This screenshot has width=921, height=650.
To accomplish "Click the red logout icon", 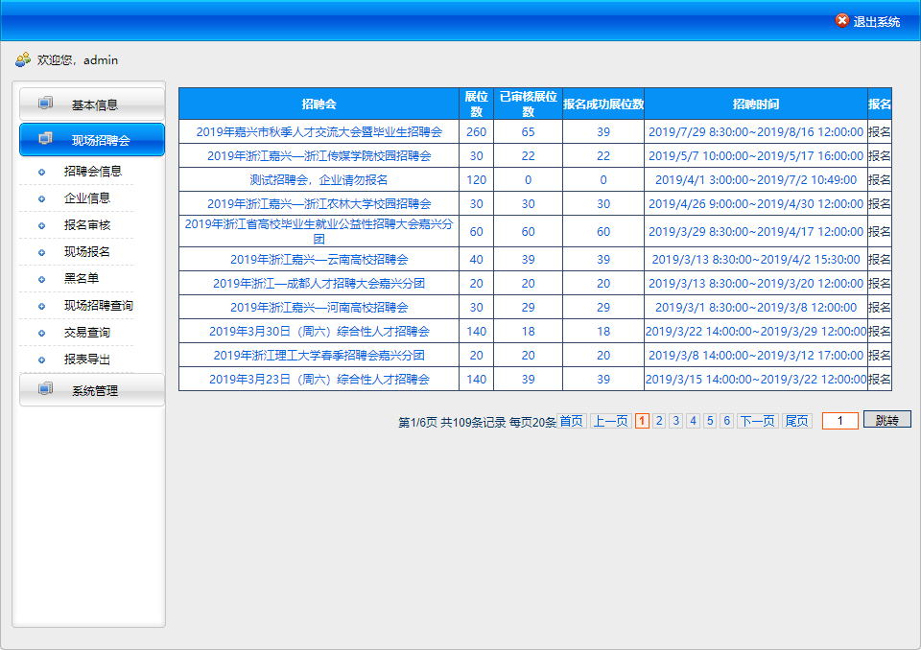I will 841,21.
